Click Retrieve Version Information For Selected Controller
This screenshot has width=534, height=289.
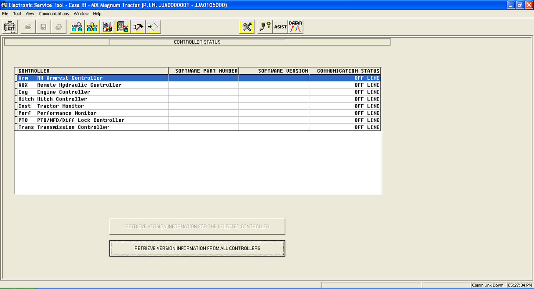click(197, 226)
